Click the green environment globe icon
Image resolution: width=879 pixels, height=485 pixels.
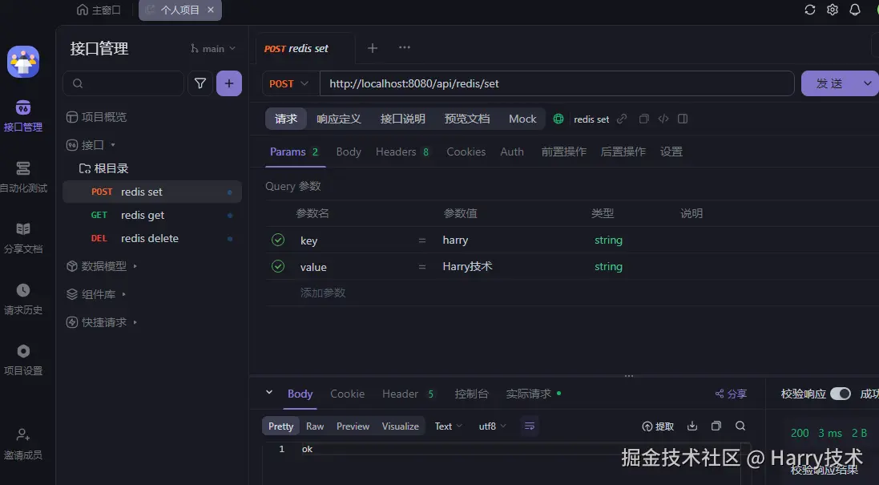[x=558, y=119]
